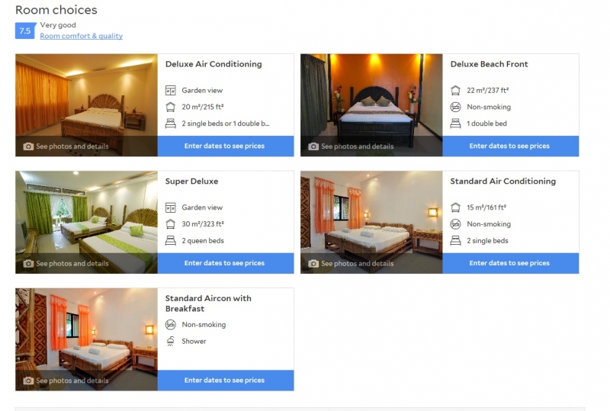Click Enter dates button for Deluxe Beach Front
This screenshot has height=411, width=610.
[x=510, y=146]
